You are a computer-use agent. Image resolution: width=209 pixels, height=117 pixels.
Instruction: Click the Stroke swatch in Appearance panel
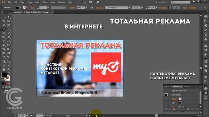[180, 99]
